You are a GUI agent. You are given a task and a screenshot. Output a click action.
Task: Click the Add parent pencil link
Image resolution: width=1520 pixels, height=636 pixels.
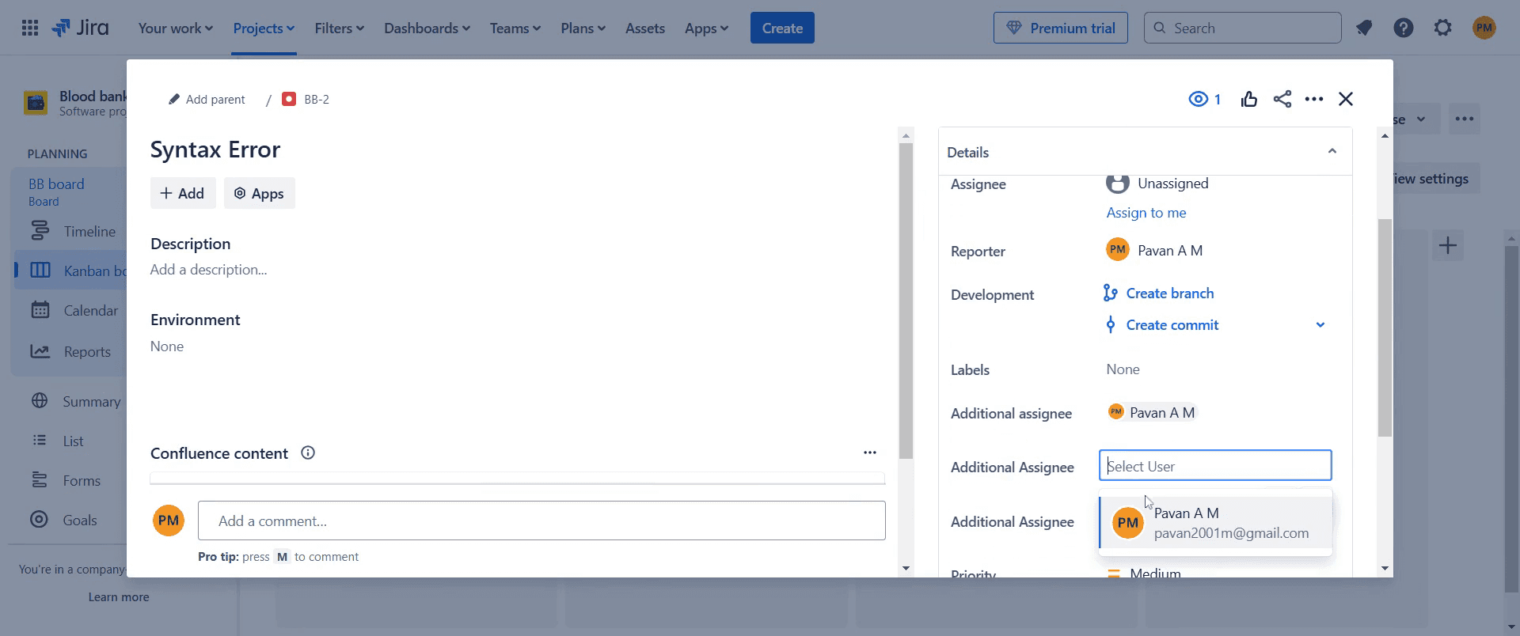[207, 99]
